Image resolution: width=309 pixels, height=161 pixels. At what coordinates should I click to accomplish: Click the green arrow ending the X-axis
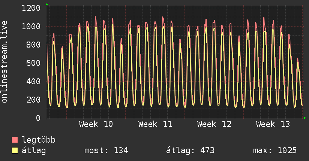tap(305, 118)
